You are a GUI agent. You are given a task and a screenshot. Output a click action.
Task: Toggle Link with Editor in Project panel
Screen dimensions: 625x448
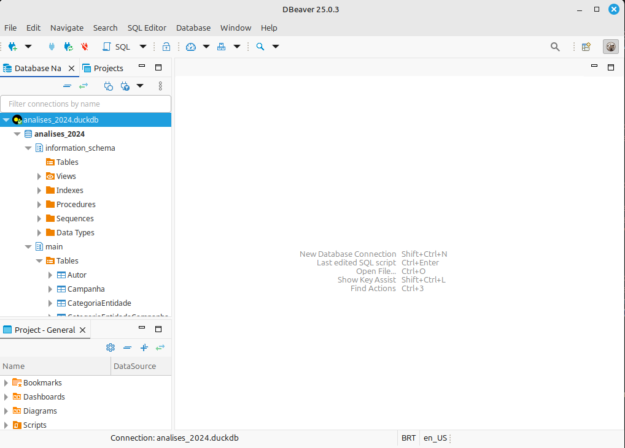point(160,347)
